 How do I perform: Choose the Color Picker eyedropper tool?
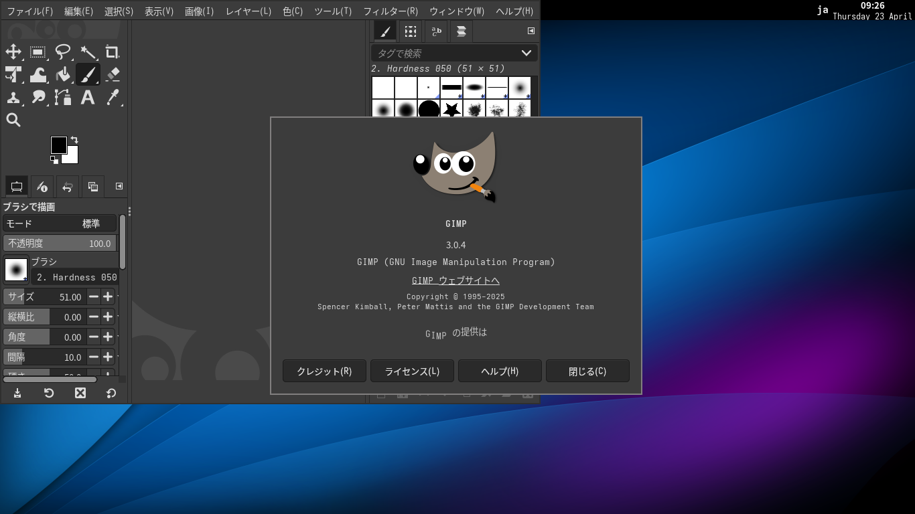click(x=113, y=97)
